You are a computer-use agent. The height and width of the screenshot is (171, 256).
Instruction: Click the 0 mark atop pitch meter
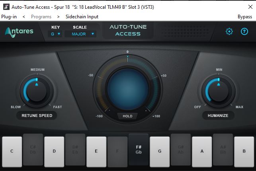(x=127, y=52)
